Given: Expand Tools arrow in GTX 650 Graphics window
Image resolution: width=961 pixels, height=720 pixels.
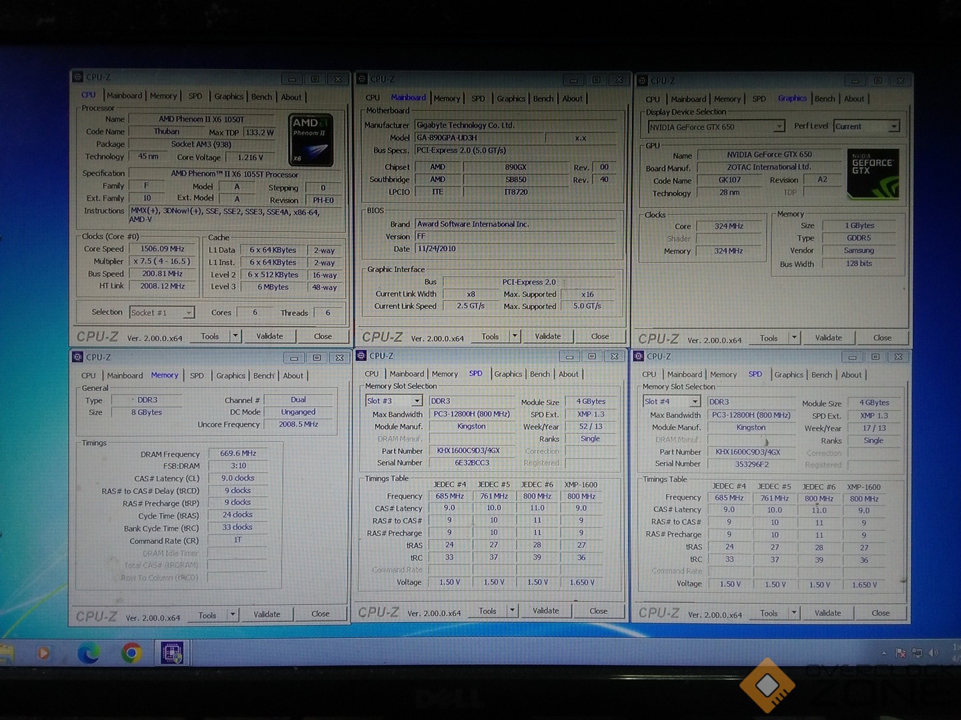Looking at the screenshot, I should pyautogui.click(x=793, y=337).
